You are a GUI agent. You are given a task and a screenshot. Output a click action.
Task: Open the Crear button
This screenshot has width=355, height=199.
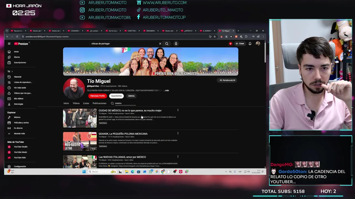tap(240, 44)
